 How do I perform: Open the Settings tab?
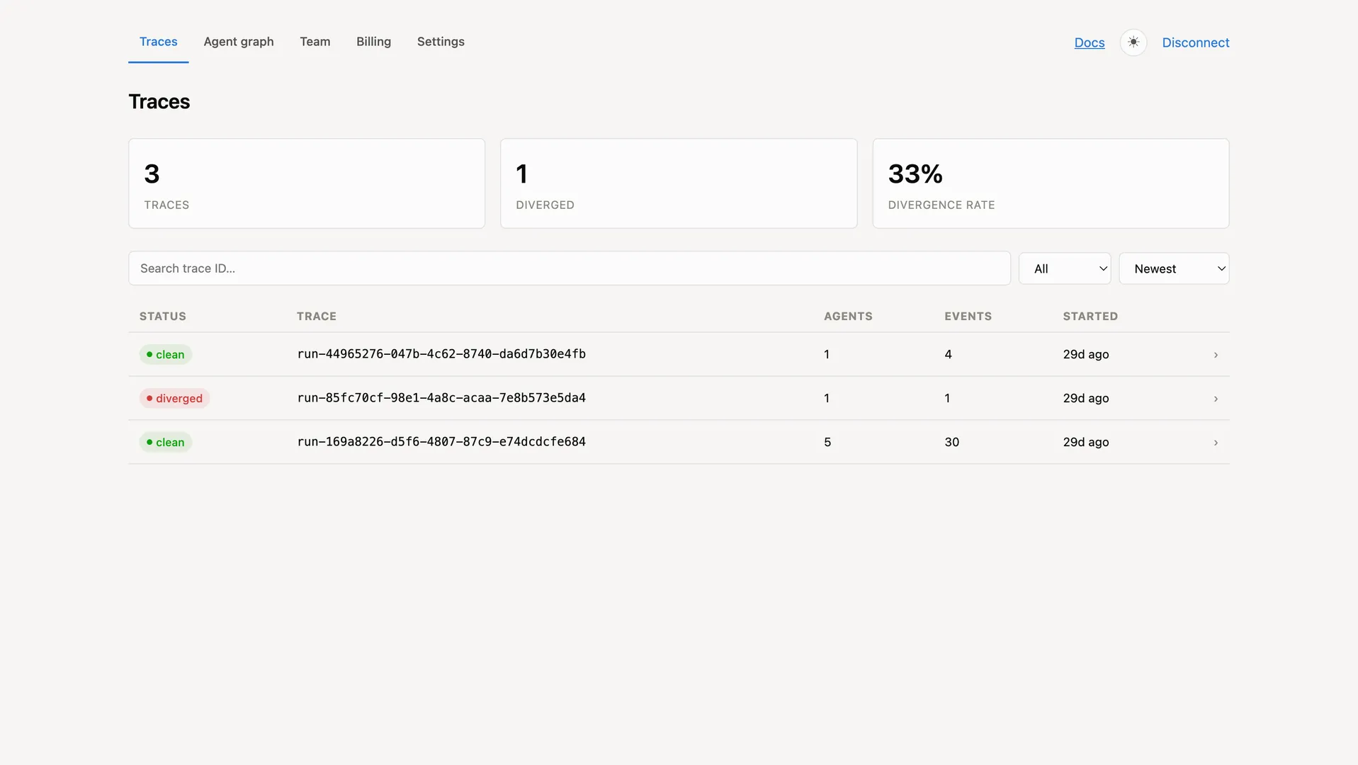[441, 42]
